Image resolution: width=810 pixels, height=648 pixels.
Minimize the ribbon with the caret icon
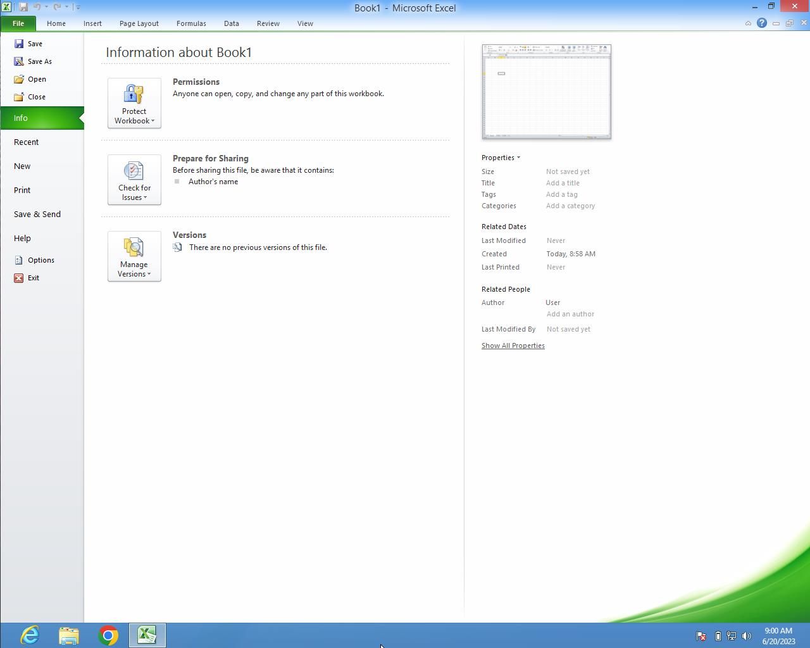coord(748,23)
